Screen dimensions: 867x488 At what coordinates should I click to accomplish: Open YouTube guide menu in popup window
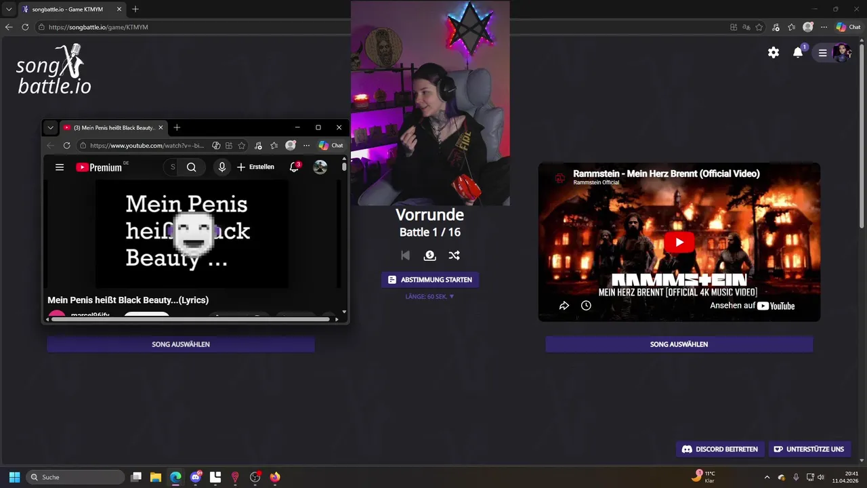pyautogui.click(x=60, y=167)
